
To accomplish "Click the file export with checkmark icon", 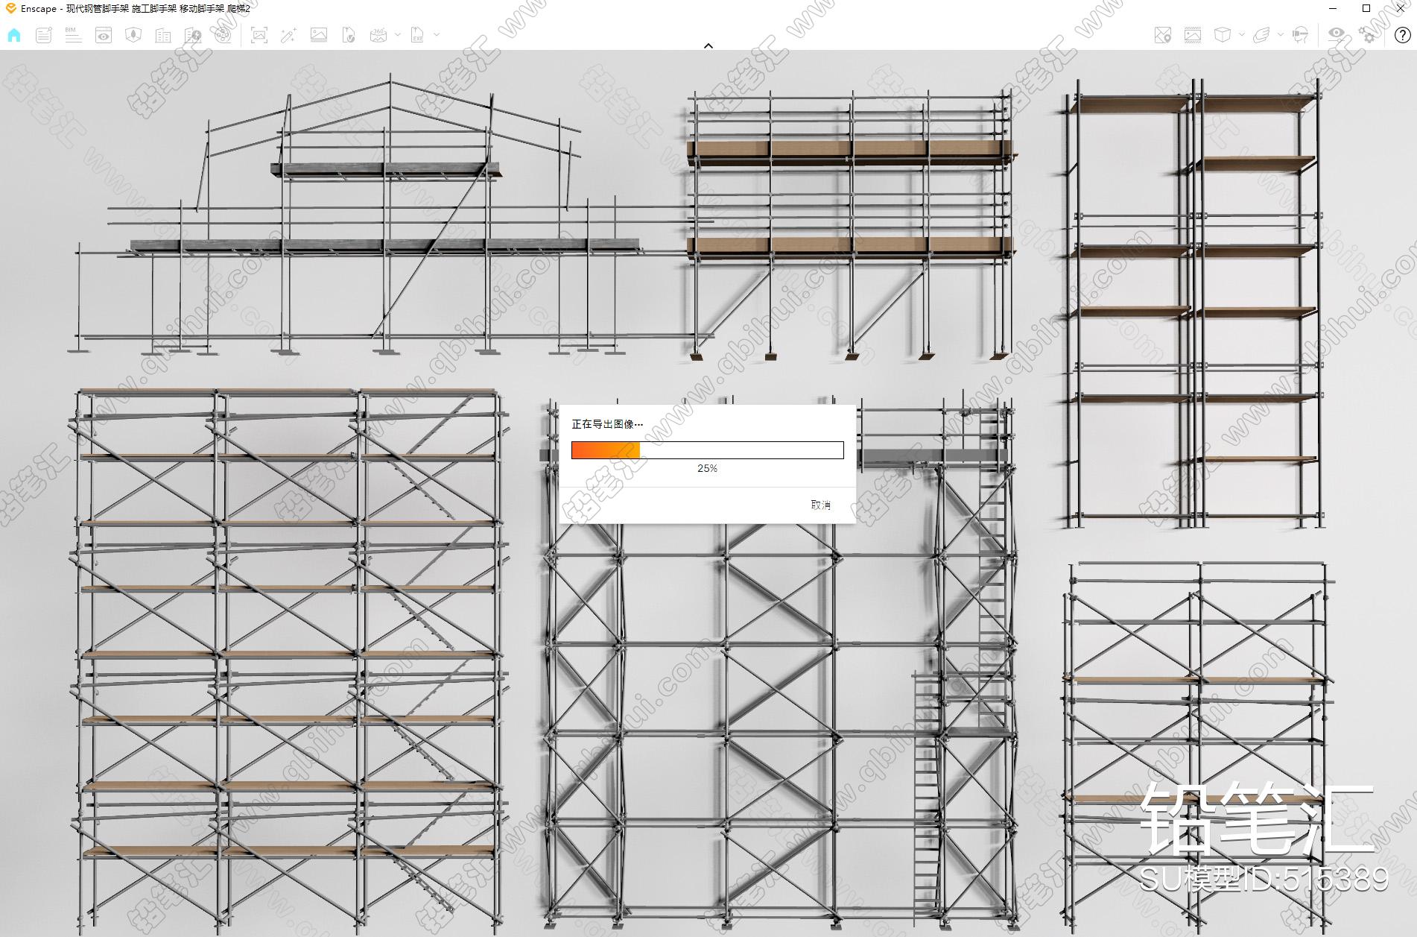I will pos(349,35).
